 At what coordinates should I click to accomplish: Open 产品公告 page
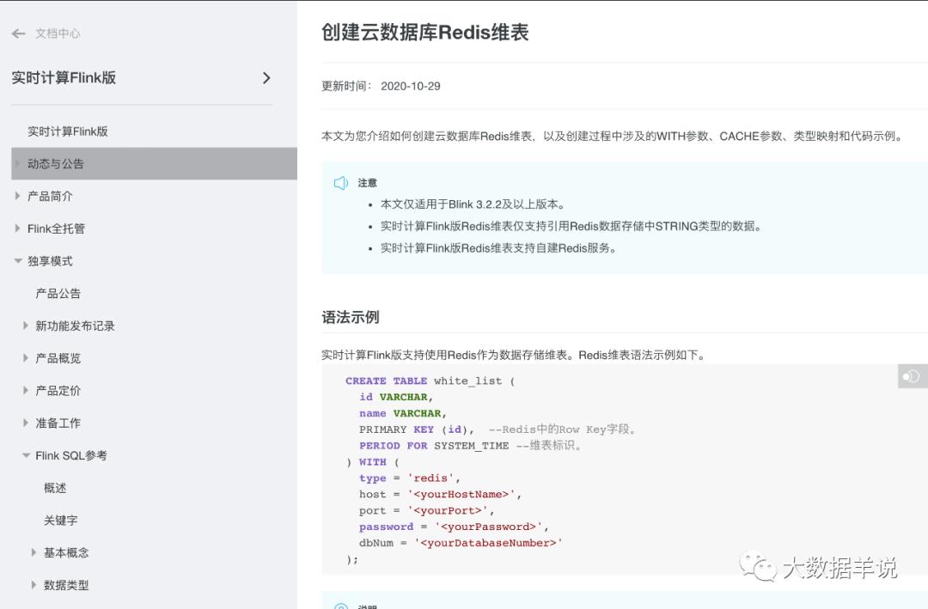58,294
